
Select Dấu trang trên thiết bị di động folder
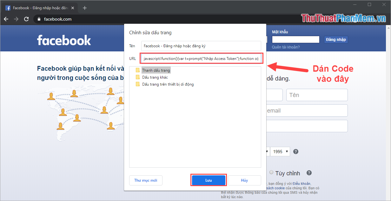coord(169,84)
